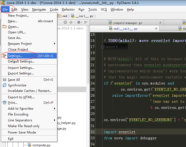Viewport: 186px width, 147px height.
Task: Click Python icon on compute\manager.py tab
Action: point(111,23)
